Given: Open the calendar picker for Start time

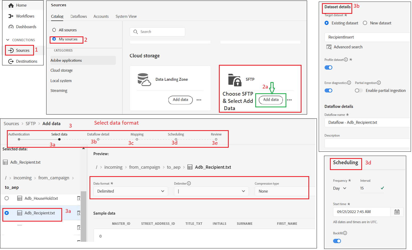Looking at the screenshot, I should [397, 212].
